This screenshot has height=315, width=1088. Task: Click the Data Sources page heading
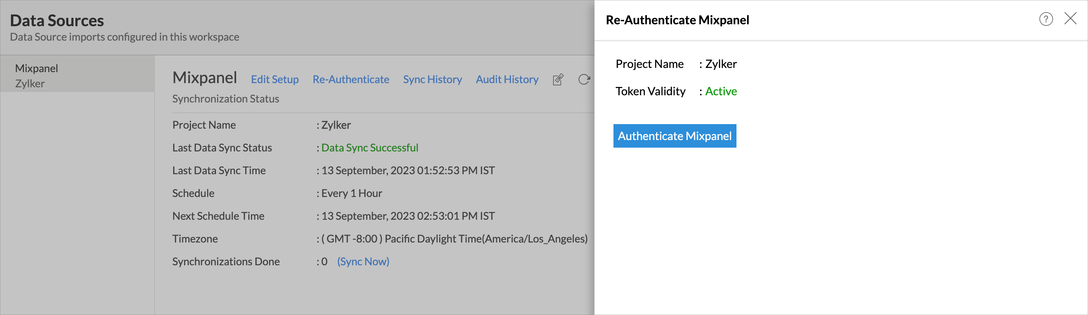(57, 20)
